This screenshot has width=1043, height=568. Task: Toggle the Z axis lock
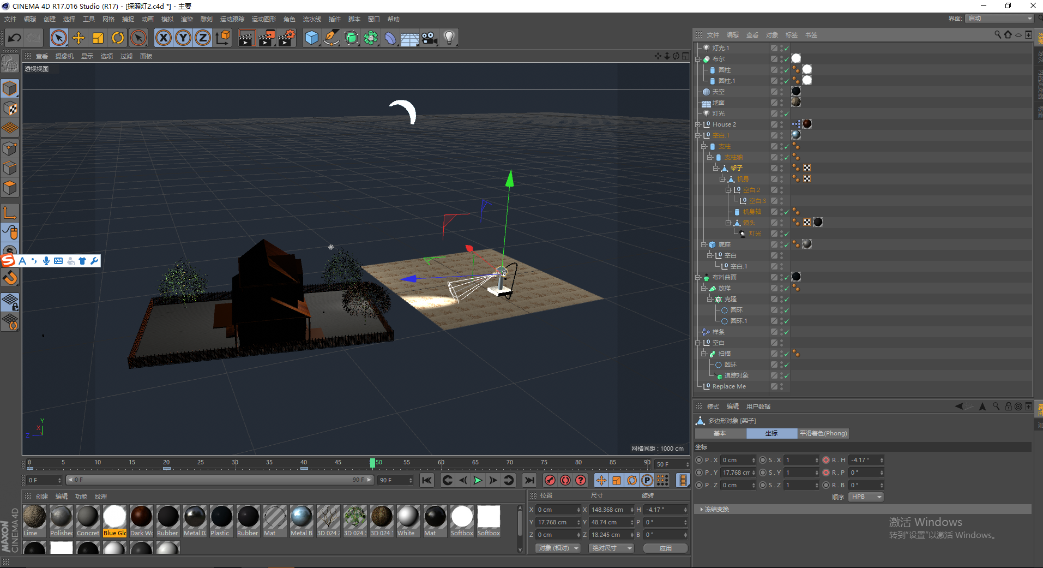(203, 38)
